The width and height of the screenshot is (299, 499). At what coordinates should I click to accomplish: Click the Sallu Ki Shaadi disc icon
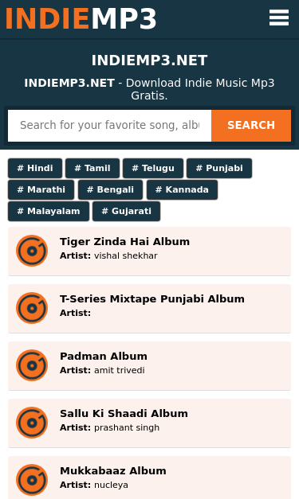click(x=32, y=423)
